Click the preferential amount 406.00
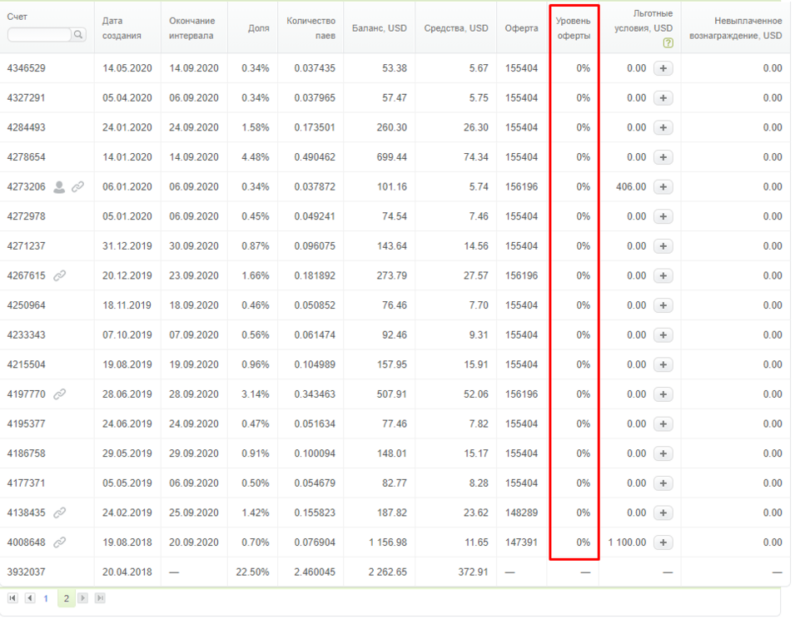 [631, 187]
